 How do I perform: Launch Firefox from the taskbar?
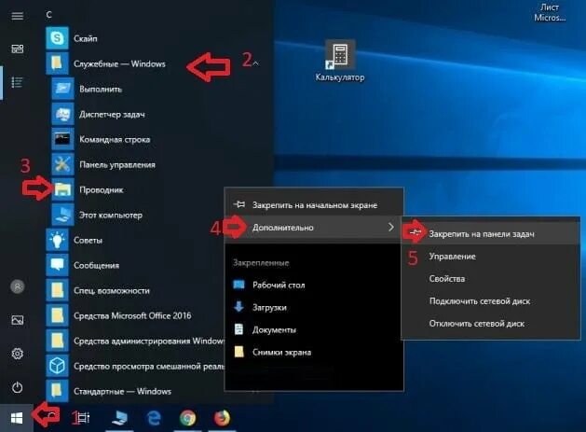click(x=222, y=418)
